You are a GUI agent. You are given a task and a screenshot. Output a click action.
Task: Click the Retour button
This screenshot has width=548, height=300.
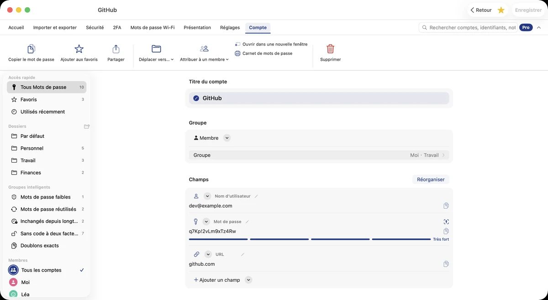pos(481,10)
